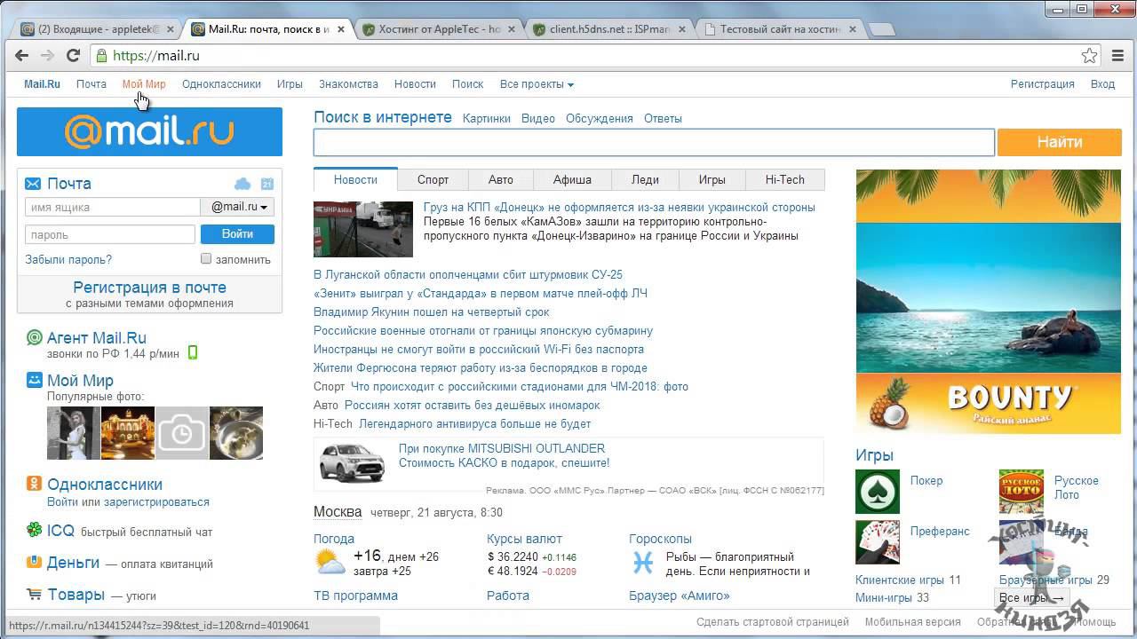The width and height of the screenshot is (1137, 639).
Task: Open Картинки search category link
Action: (487, 118)
